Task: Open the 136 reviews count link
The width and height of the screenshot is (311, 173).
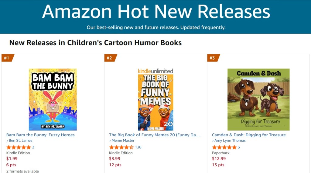Action: [x=138, y=147]
